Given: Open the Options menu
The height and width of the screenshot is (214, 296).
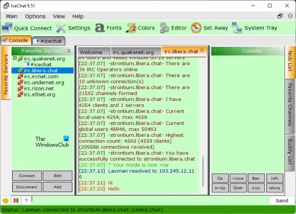Looking at the screenshot, I should pyautogui.click(x=35, y=16).
